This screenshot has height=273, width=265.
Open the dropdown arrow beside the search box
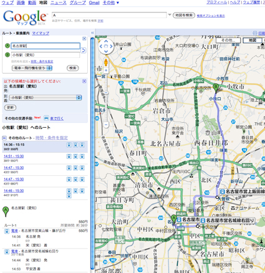pyautogui.click(x=170, y=15)
